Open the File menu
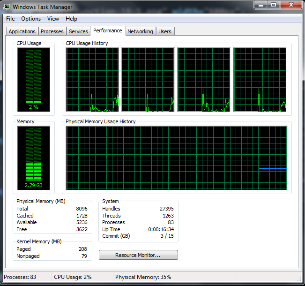 coord(10,19)
